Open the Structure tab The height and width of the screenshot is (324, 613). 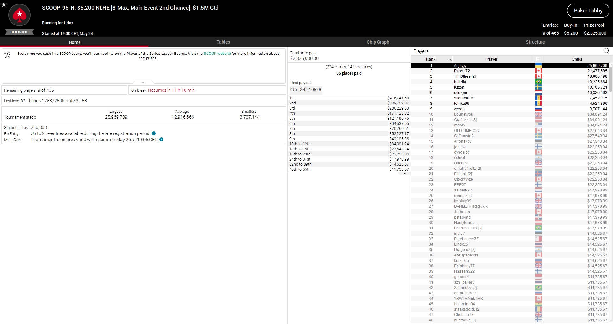[535, 42]
